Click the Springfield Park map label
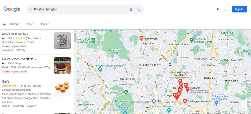This screenshot has height=114, width=251. pos(227,34)
